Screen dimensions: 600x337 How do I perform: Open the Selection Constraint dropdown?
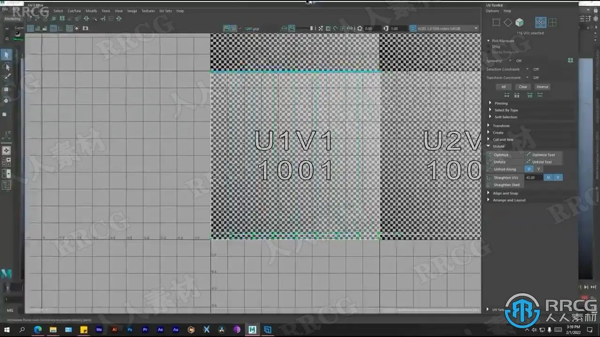527,69
